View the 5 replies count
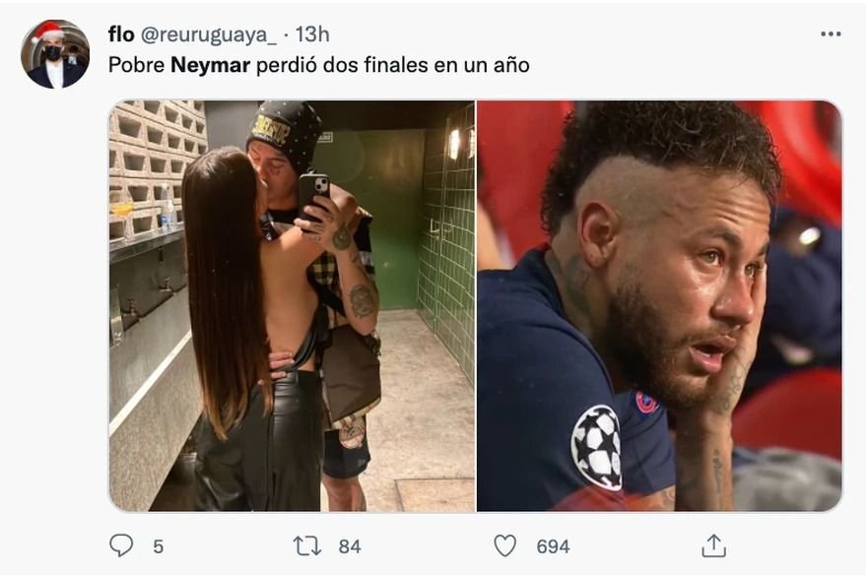Screen dimensions: 866x575 click(x=158, y=546)
